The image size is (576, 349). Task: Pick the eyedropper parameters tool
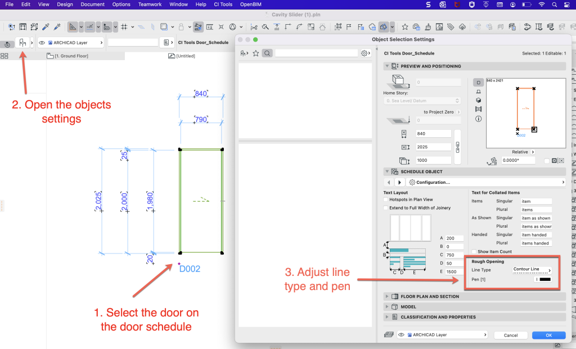[46, 27]
